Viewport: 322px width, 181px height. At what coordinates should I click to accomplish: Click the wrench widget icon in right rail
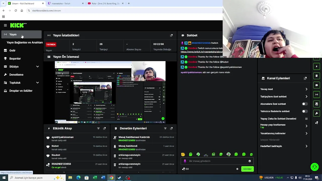(x=316, y=113)
